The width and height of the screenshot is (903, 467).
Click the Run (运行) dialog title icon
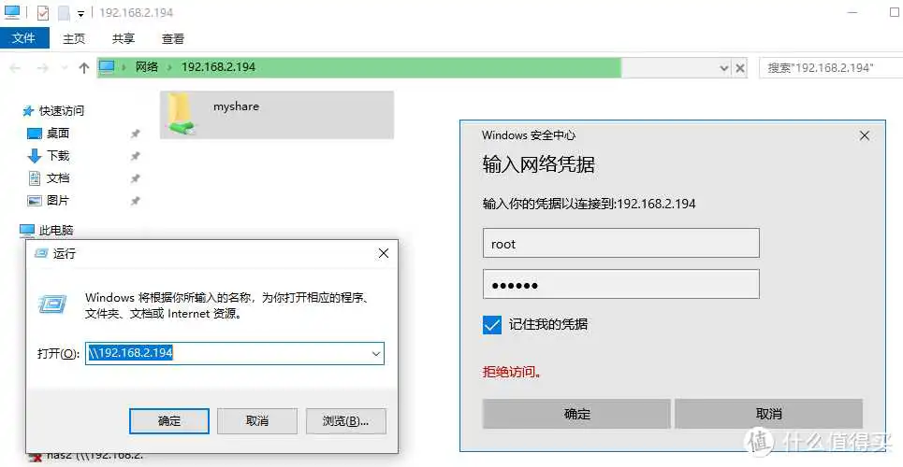(41, 254)
